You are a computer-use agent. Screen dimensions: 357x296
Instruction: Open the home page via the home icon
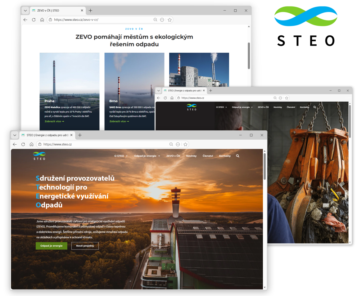31,144
